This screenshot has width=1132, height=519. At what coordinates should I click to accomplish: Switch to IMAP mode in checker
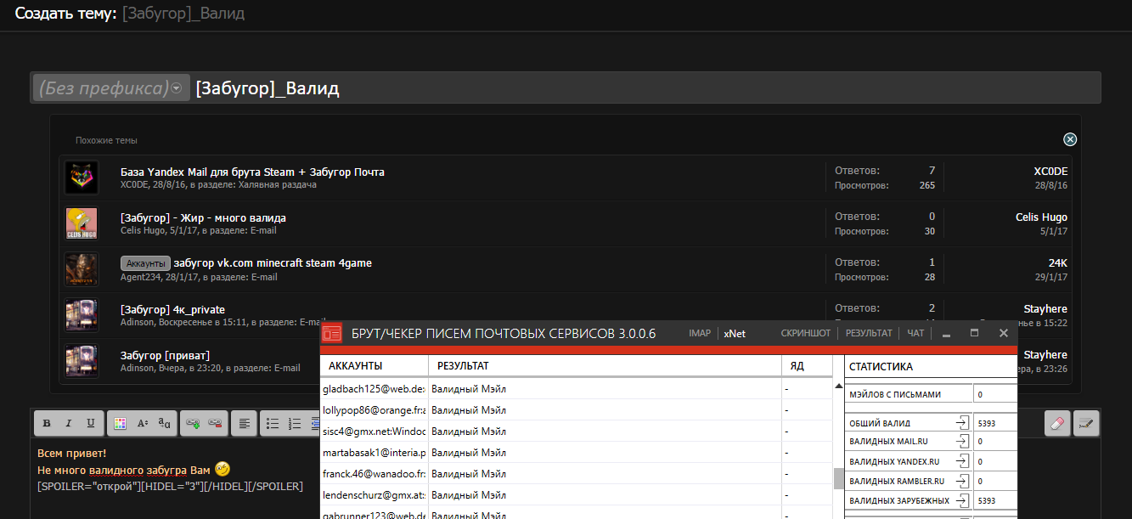(700, 334)
